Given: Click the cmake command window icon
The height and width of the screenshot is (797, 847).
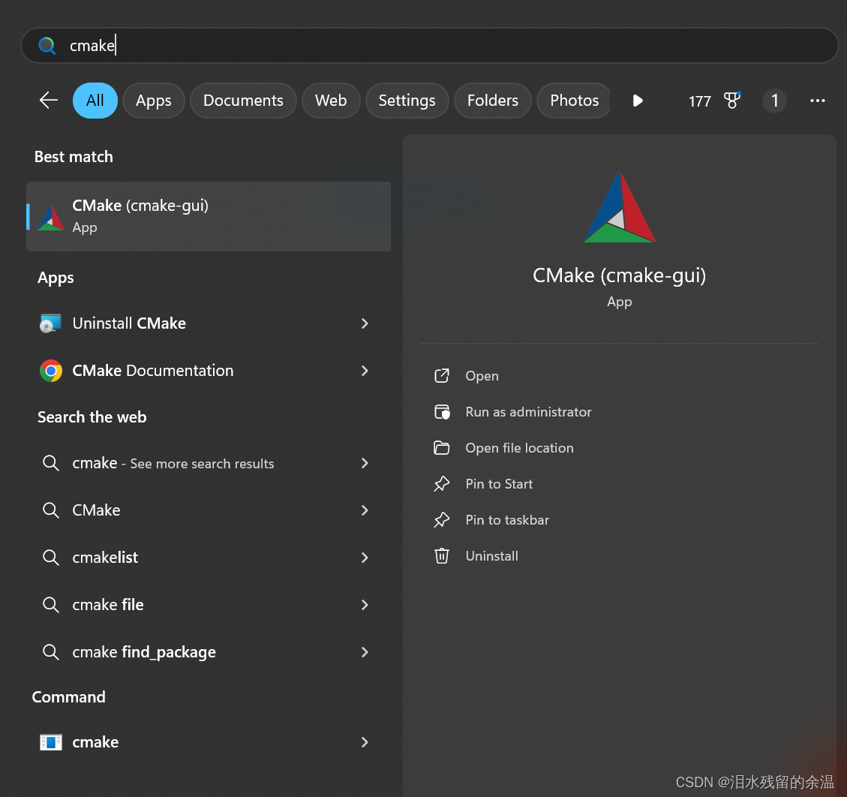Looking at the screenshot, I should 51,742.
